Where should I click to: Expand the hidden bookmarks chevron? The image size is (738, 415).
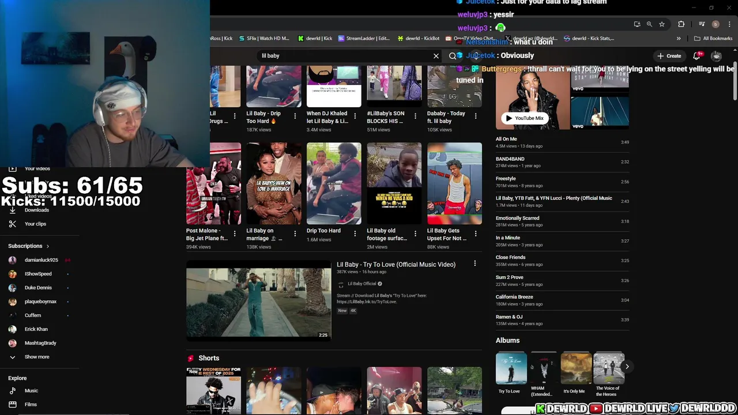point(679,39)
